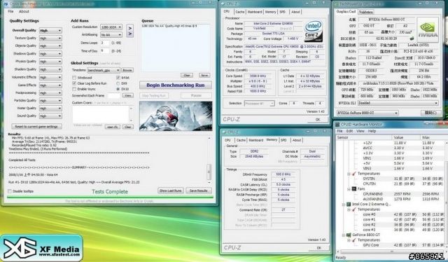Open the Overall Quality dropdown

click(x=50, y=30)
